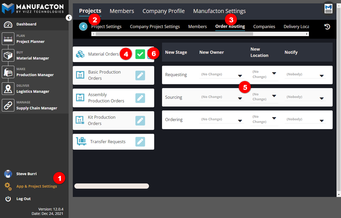The height and width of the screenshot is (218, 341).
Task: Edit Basic Production Orders pencil icon
Action: [140, 75]
